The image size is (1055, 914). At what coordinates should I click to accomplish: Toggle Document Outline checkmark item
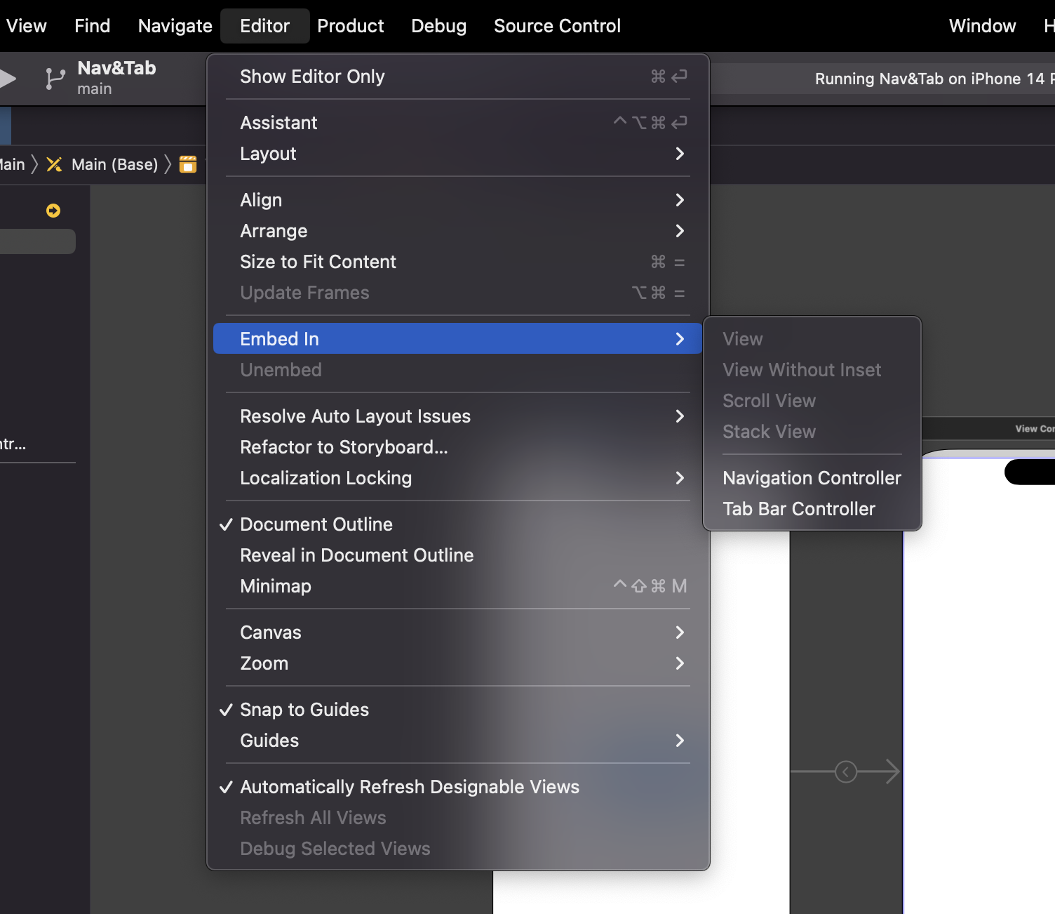tap(458, 524)
